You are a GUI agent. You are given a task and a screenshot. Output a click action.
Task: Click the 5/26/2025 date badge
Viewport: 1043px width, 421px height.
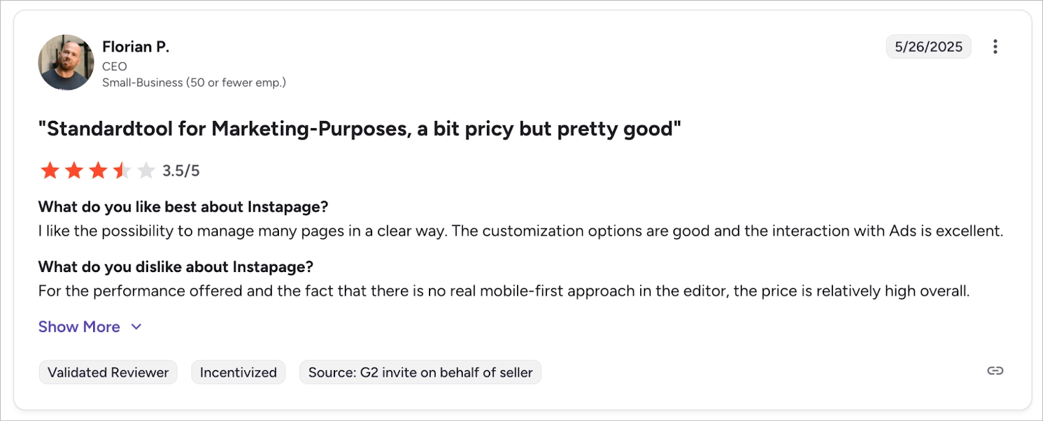click(928, 47)
